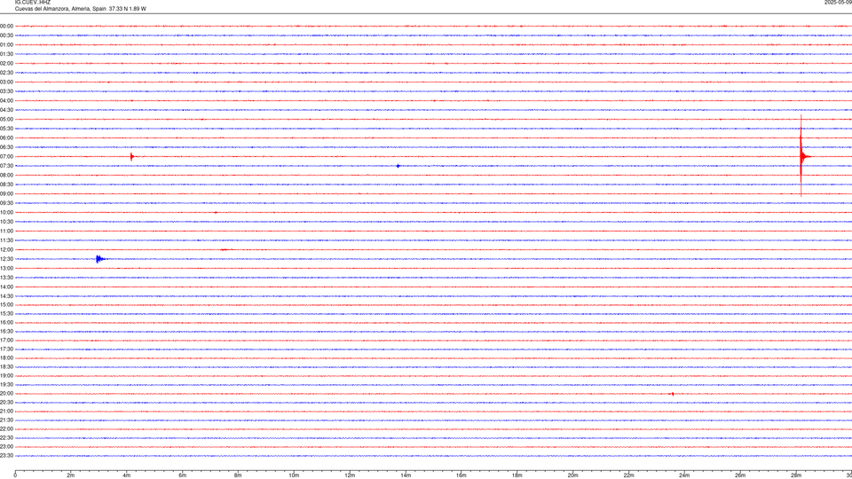Click the 05:30 time label
Screen dimensions: 852x479
[x=6, y=129]
